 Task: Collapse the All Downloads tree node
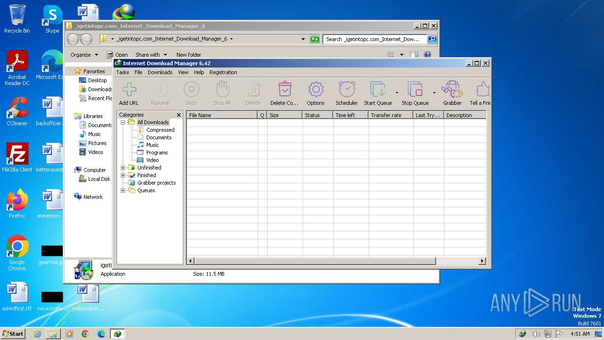123,122
